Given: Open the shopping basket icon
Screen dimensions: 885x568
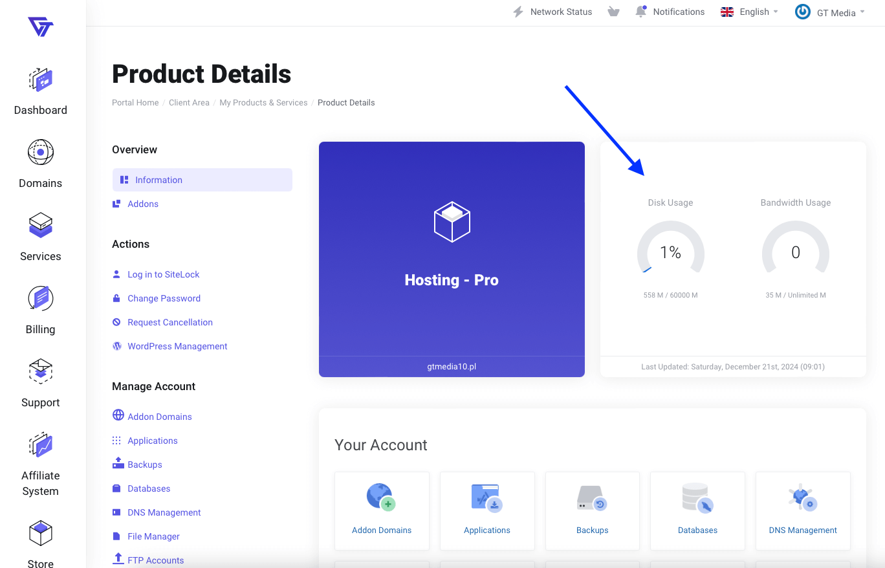Looking at the screenshot, I should [x=614, y=12].
